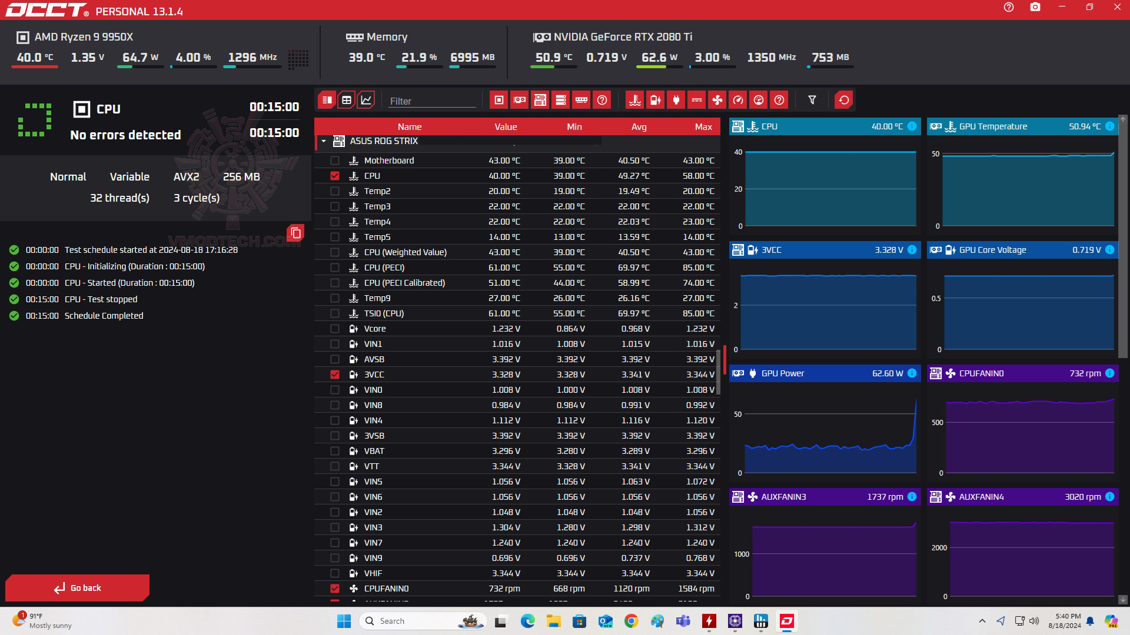Open info for CPUFANIN0 graph
This screenshot has width=1130, height=635.
coord(1109,373)
